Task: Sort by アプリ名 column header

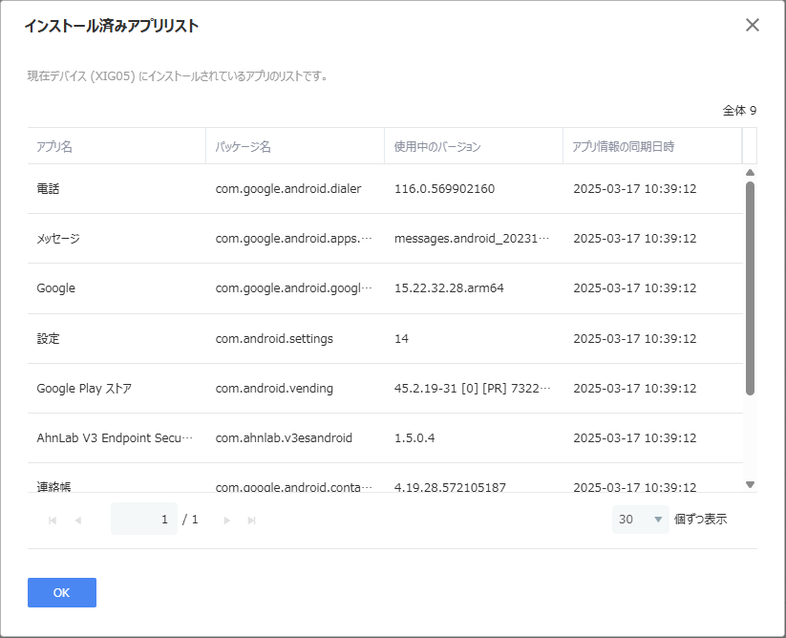Action: tap(117, 146)
